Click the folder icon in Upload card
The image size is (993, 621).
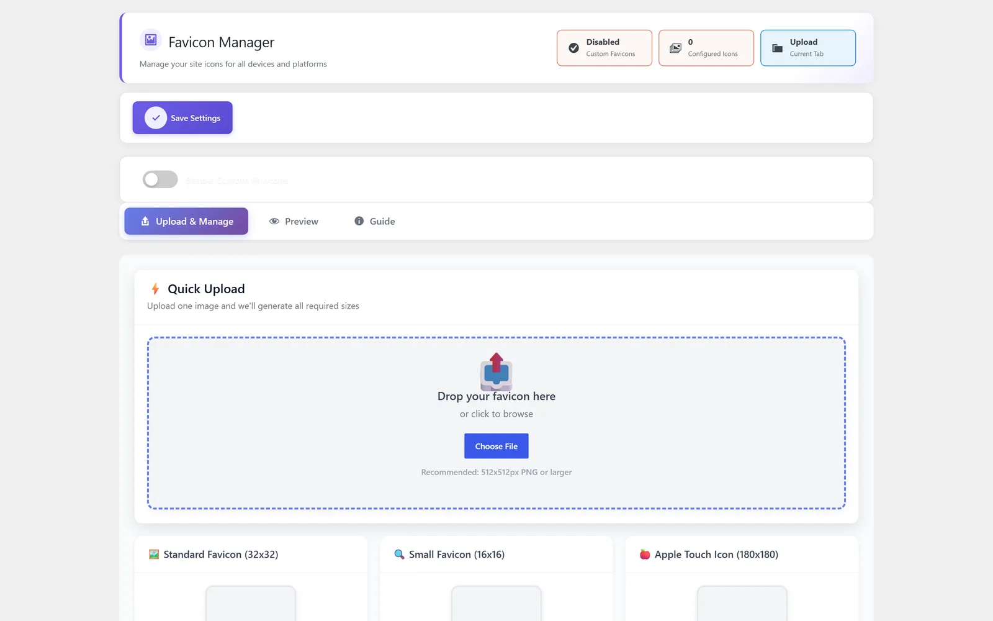pyautogui.click(x=777, y=48)
